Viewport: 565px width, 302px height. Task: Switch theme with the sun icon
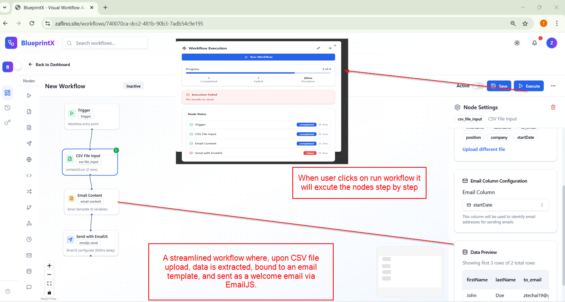517,43
